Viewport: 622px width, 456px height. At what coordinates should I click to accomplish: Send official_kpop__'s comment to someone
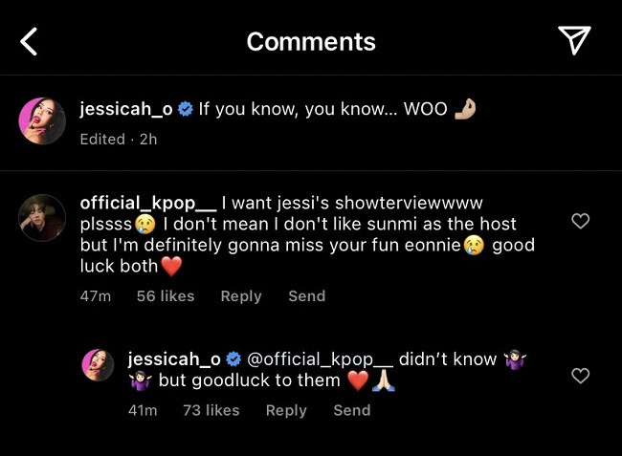click(x=307, y=296)
